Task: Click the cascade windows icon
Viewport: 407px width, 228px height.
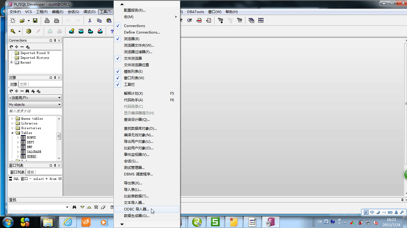Action: click(251, 20)
